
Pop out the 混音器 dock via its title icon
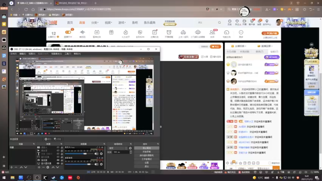pos(104,144)
